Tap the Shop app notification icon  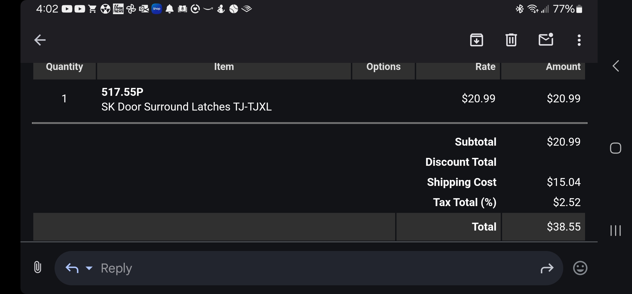click(x=157, y=9)
